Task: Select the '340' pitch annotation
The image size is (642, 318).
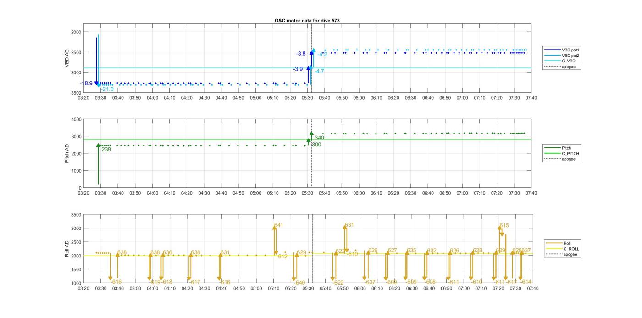Action: [x=319, y=138]
